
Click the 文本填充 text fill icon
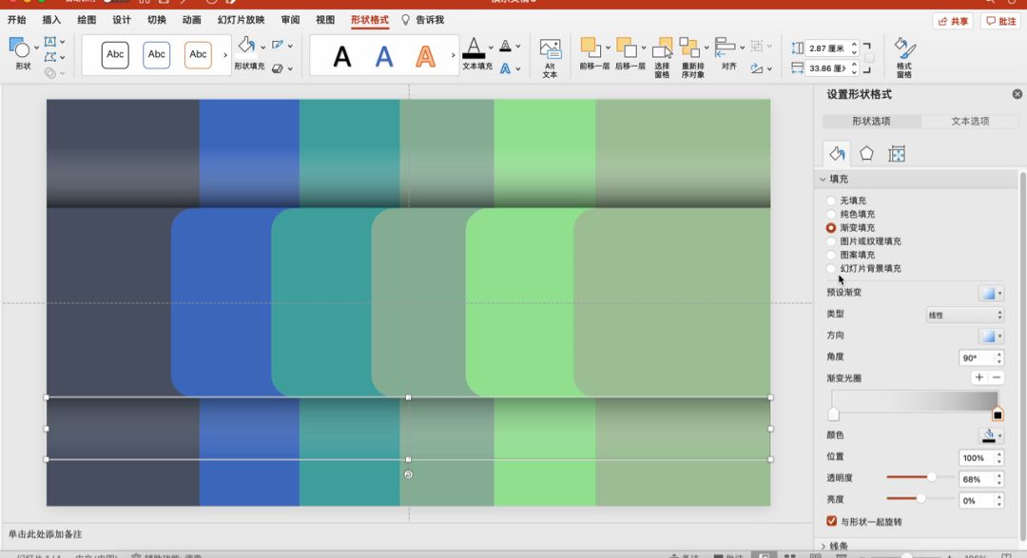(474, 48)
